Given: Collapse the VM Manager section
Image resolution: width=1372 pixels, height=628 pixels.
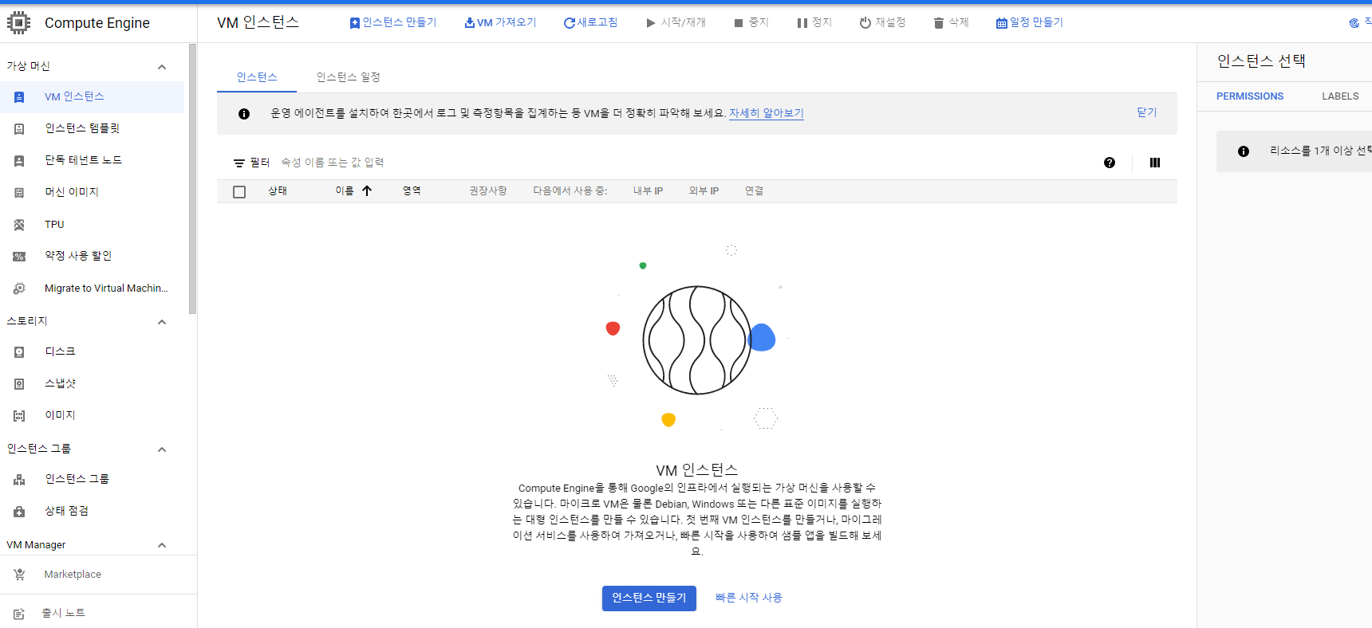Looking at the screenshot, I should (x=162, y=545).
